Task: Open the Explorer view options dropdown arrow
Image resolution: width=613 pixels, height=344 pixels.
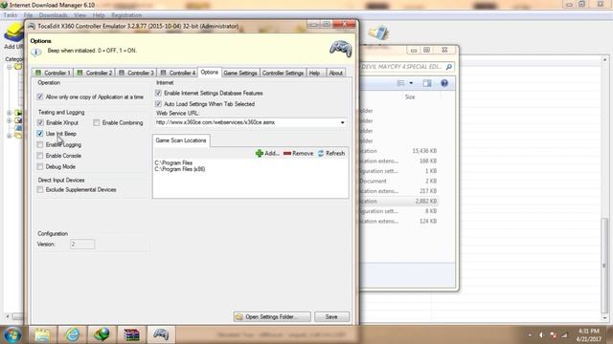Action: (411, 83)
